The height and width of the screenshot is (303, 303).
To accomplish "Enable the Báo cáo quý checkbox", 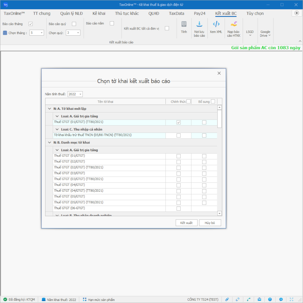I will click(x=74, y=24).
